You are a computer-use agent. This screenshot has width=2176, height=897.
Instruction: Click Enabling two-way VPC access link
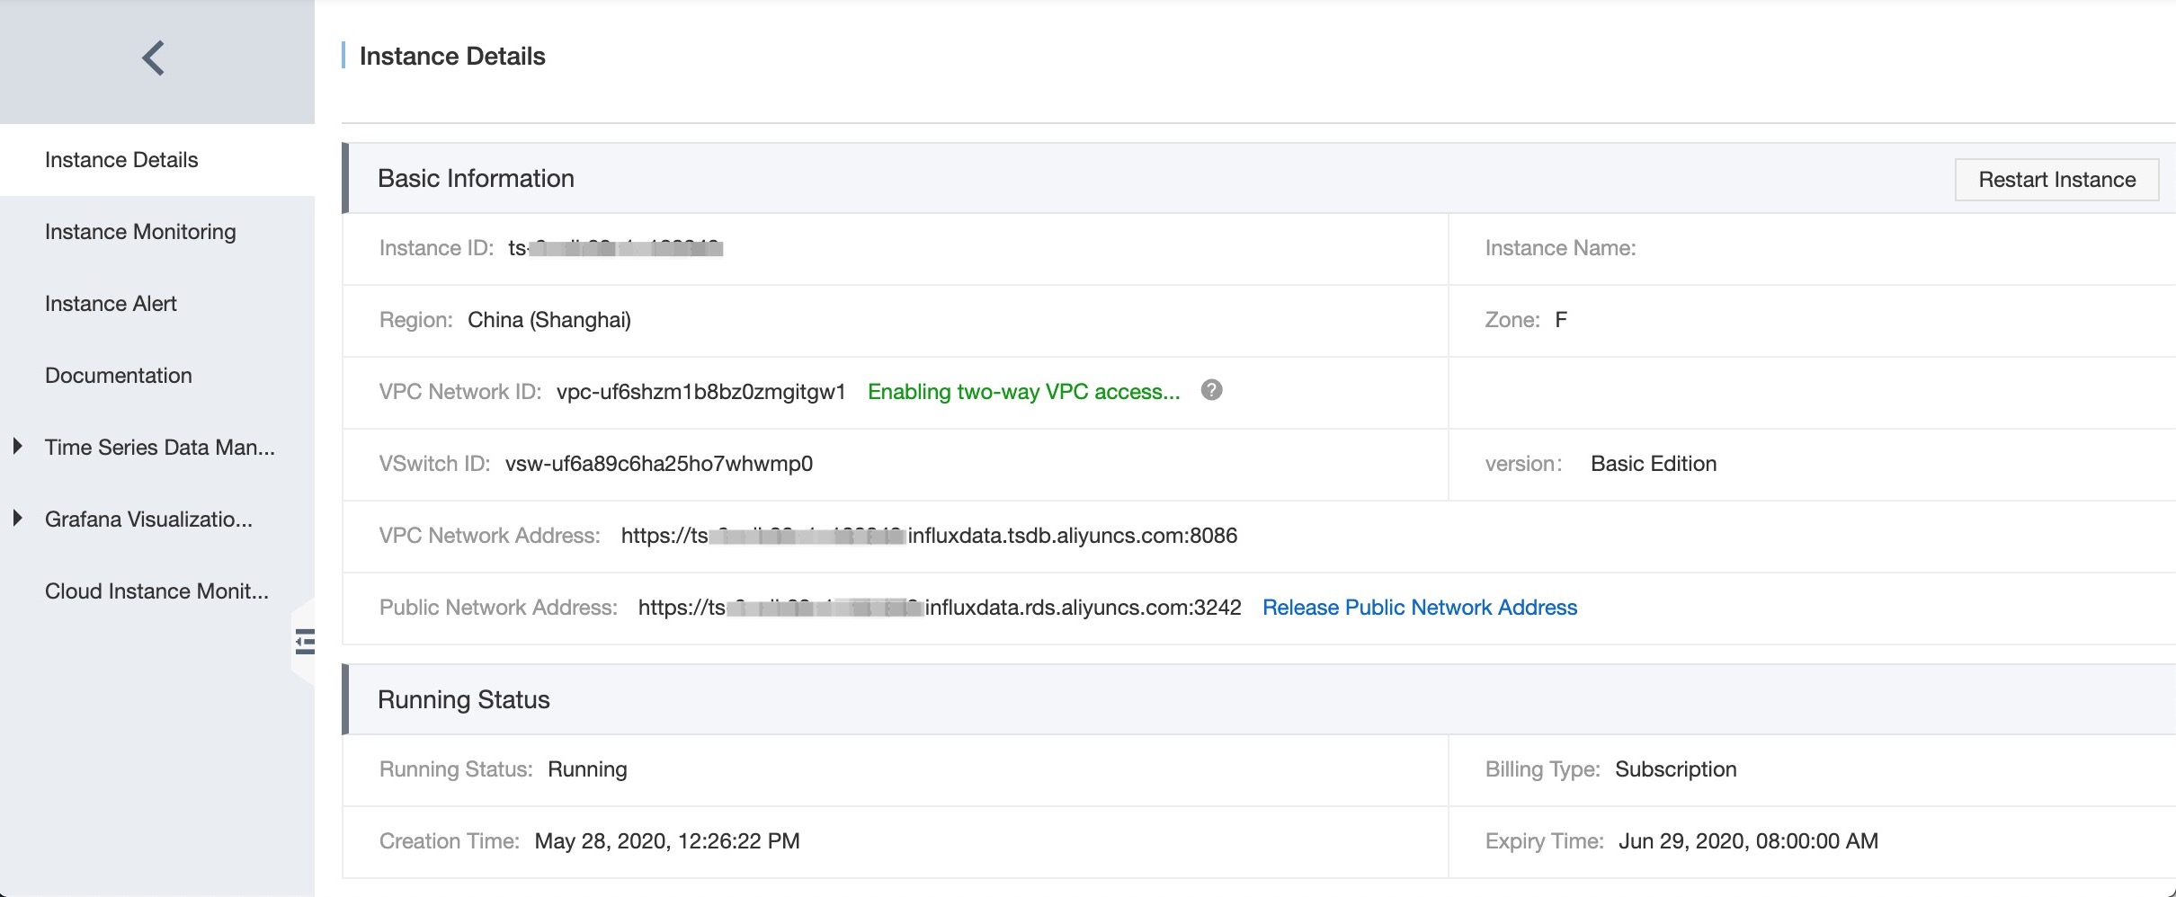pos(1023,392)
